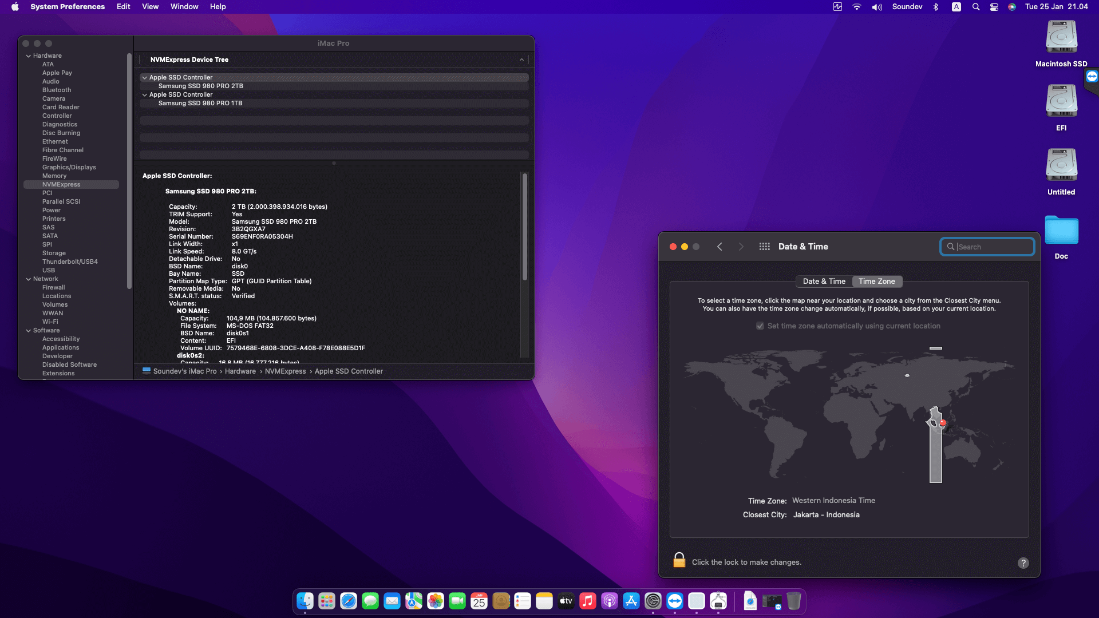Collapse the NVMExpress Device Tree section
The image size is (1099, 618).
521,59
